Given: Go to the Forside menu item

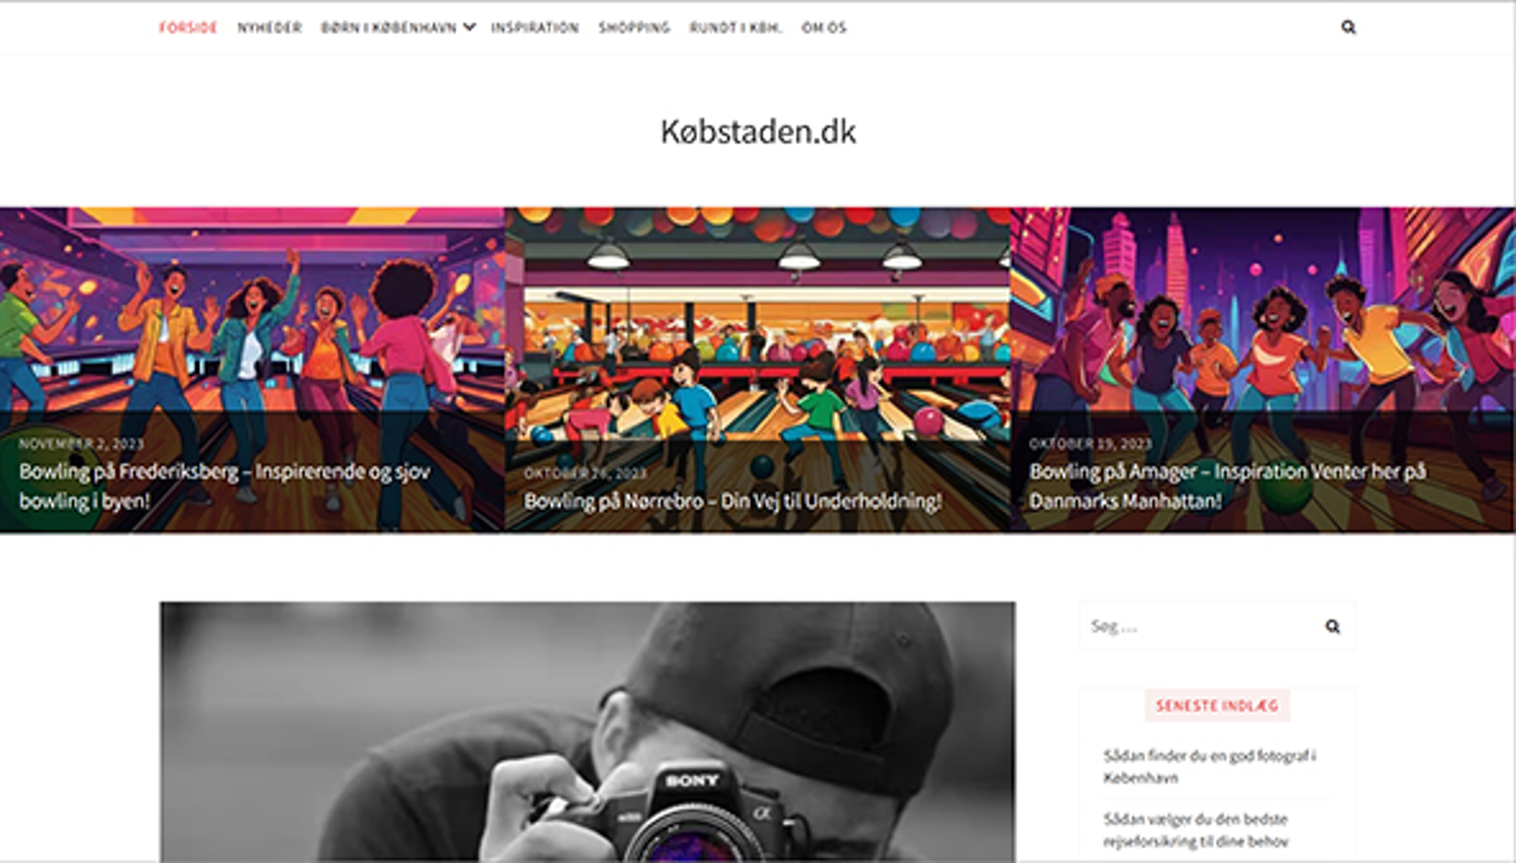Looking at the screenshot, I should click(x=188, y=27).
